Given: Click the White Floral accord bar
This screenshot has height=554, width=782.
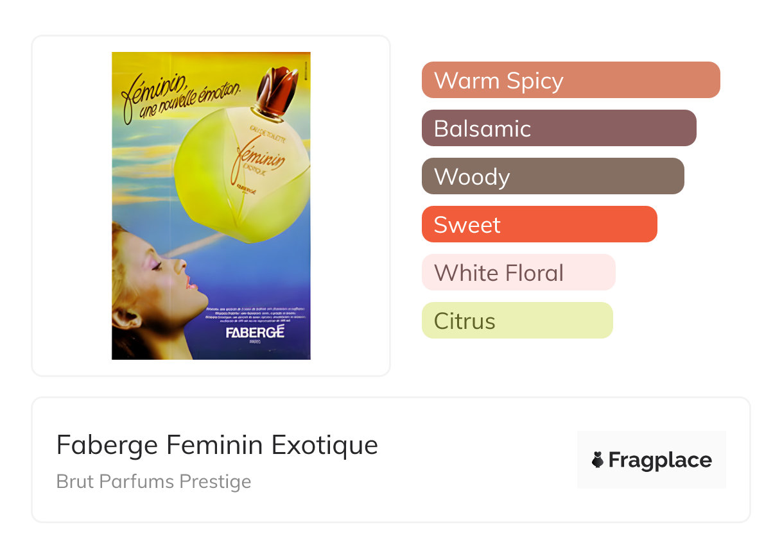Looking at the screenshot, I should [x=518, y=273].
